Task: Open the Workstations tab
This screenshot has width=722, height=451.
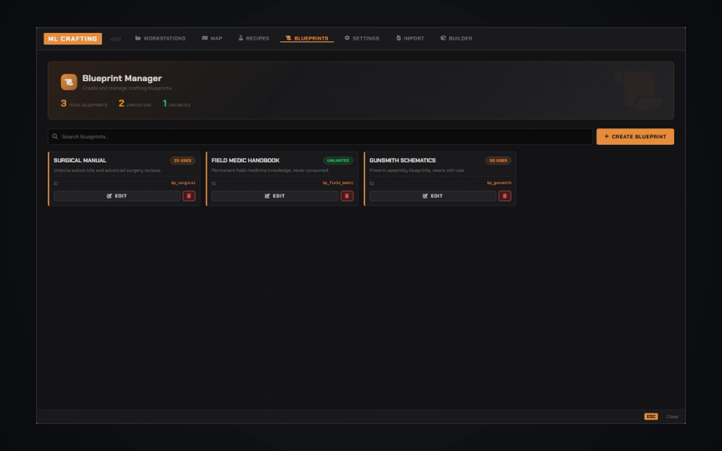Action: click(160, 38)
